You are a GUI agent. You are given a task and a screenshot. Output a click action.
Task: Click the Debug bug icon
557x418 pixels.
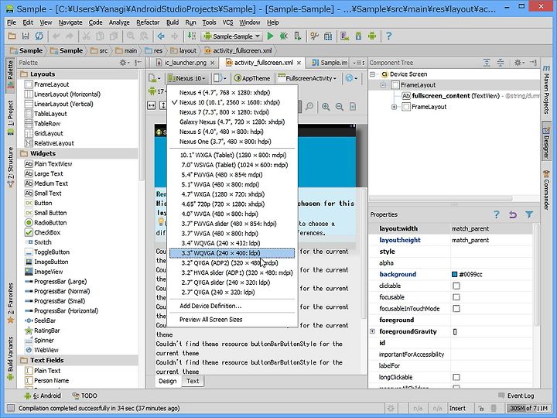point(283,36)
